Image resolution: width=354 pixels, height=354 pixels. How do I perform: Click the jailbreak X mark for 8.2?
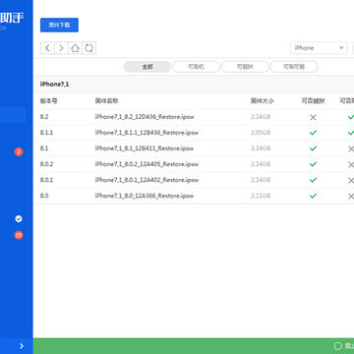(313, 117)
